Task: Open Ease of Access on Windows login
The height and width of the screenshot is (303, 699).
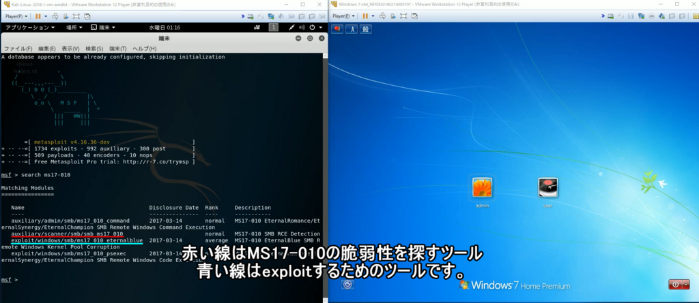Action: pos(347,285)
